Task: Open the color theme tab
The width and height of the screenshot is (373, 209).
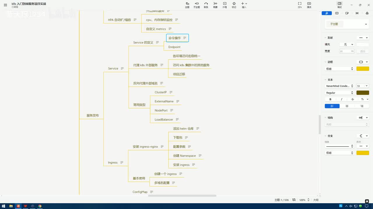Action: pos(367,13)
